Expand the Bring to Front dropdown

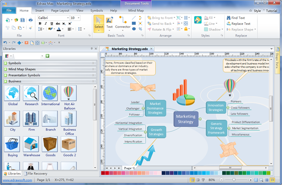pyautogui.click(x=174, y=18)
